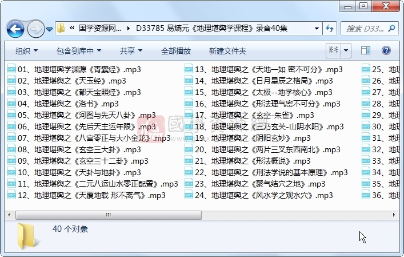Click into the 搜索 D33 search field
This screenshot has width=404, height=257.
[365, 29]
